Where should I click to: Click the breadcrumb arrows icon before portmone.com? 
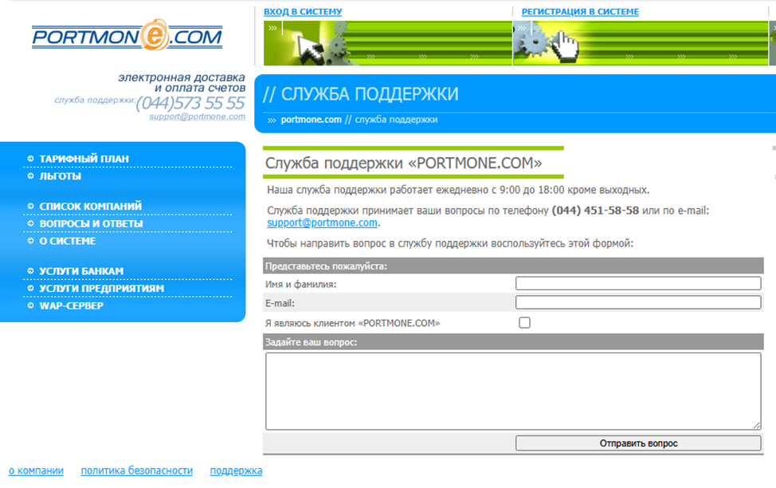tap(272, 120)
